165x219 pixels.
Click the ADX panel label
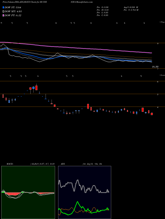click(x=63, y=164)
